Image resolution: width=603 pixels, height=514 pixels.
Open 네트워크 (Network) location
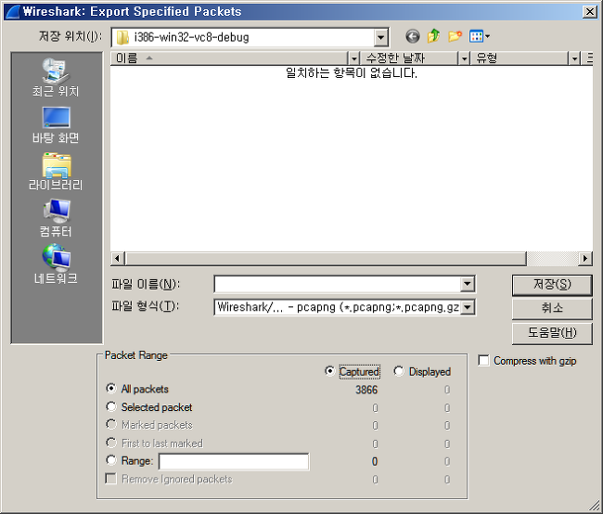56,264
